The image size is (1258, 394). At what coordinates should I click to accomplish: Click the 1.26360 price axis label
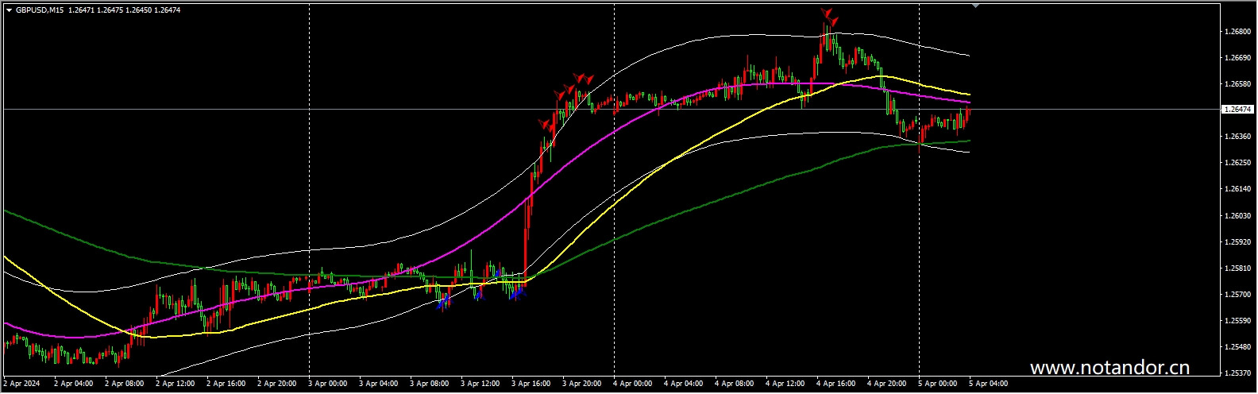click(x=1238, y=137)
